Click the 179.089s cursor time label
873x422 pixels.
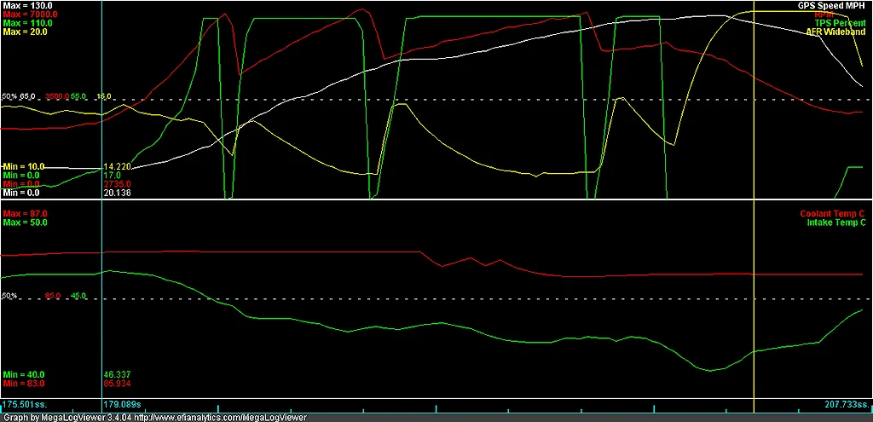point(123,405)
